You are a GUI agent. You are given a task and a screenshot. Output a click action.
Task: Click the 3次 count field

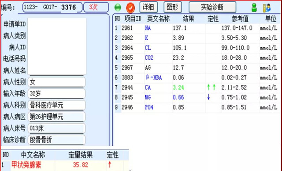click(96, 8)
